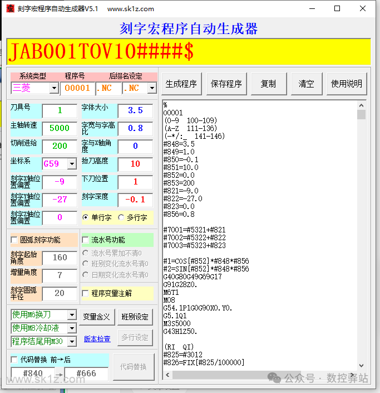
Task: Click 切削进给 200 field
Action: (60, 146)
